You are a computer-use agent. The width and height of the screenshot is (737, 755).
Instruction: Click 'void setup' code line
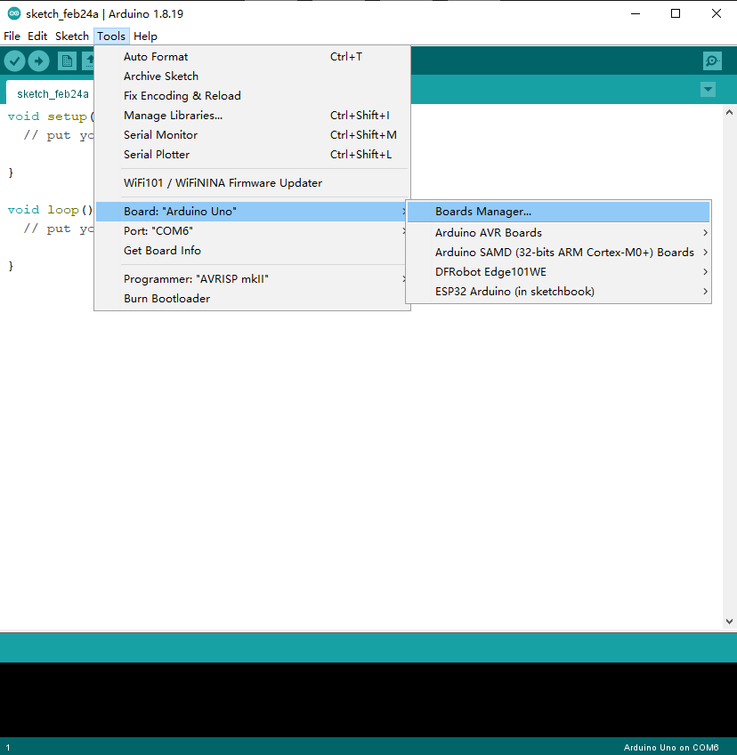50,116
